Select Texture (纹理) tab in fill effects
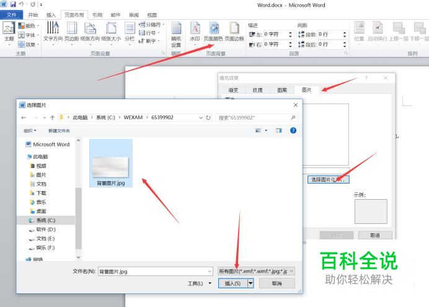429x307 pixels. click(x=257, y=90)
